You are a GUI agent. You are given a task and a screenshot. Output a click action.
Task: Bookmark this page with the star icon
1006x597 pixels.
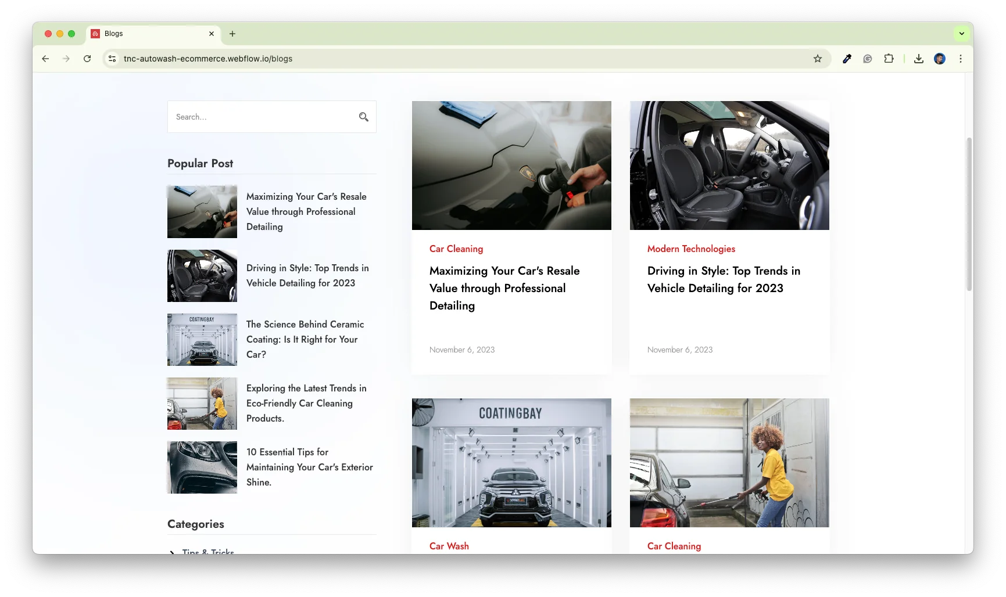click(x=817, y=59)
